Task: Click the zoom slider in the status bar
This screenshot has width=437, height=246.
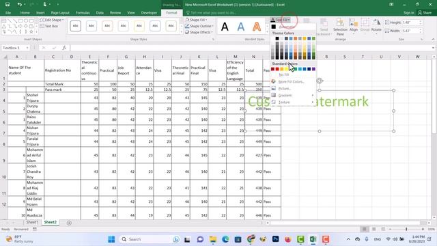Action: (x=406, y=229)
